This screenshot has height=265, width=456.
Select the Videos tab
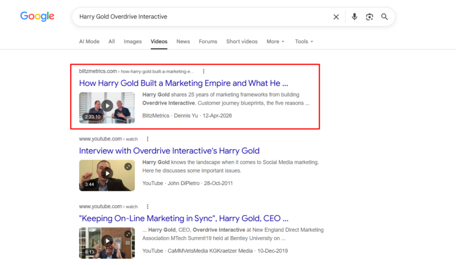click(159, 41)
